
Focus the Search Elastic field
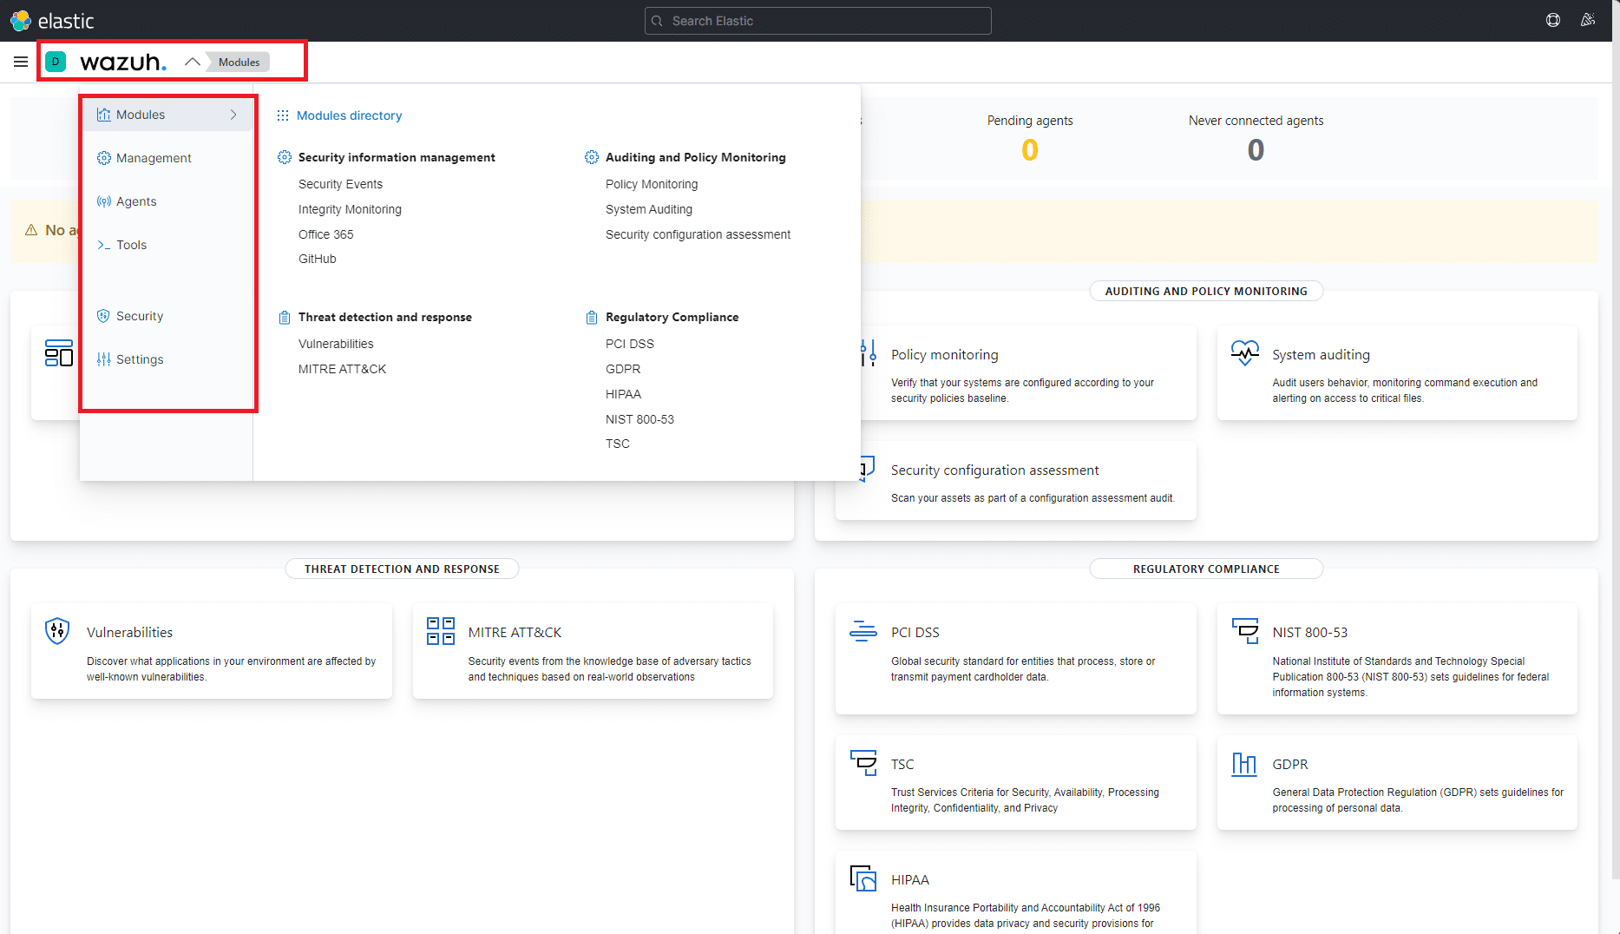coord(817,21)
